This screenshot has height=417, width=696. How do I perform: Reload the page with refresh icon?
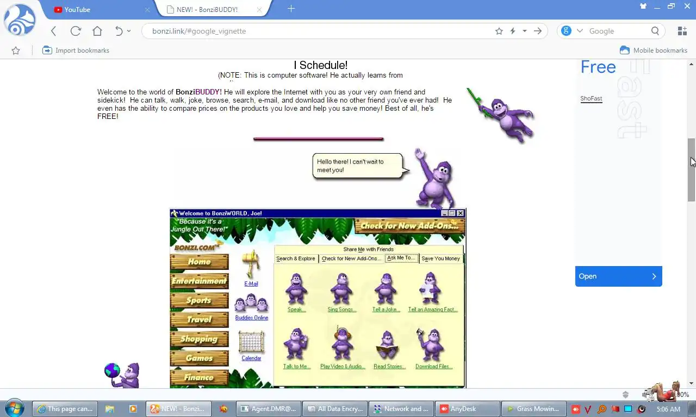76,31
